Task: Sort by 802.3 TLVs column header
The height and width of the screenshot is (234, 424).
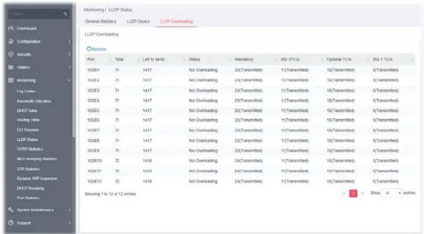Action: [x=301, y=59]
